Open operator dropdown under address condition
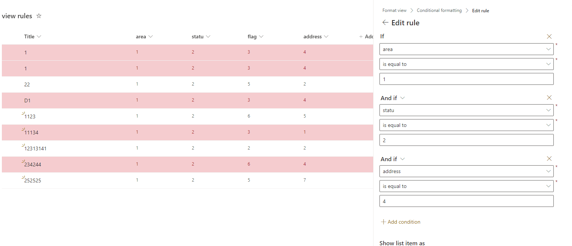 (466, 186)
